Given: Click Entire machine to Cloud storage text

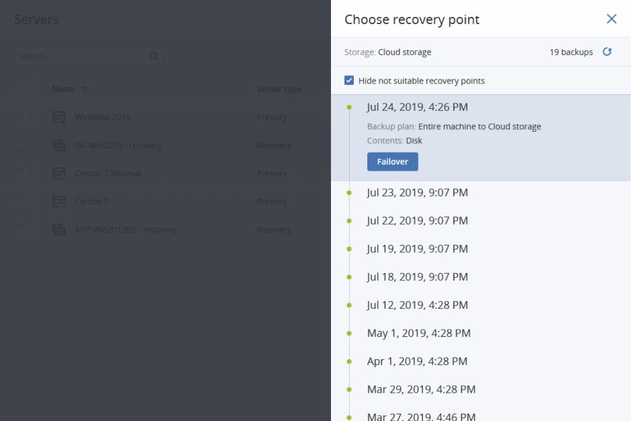Looking at the screenshot, I should (479, 126).
